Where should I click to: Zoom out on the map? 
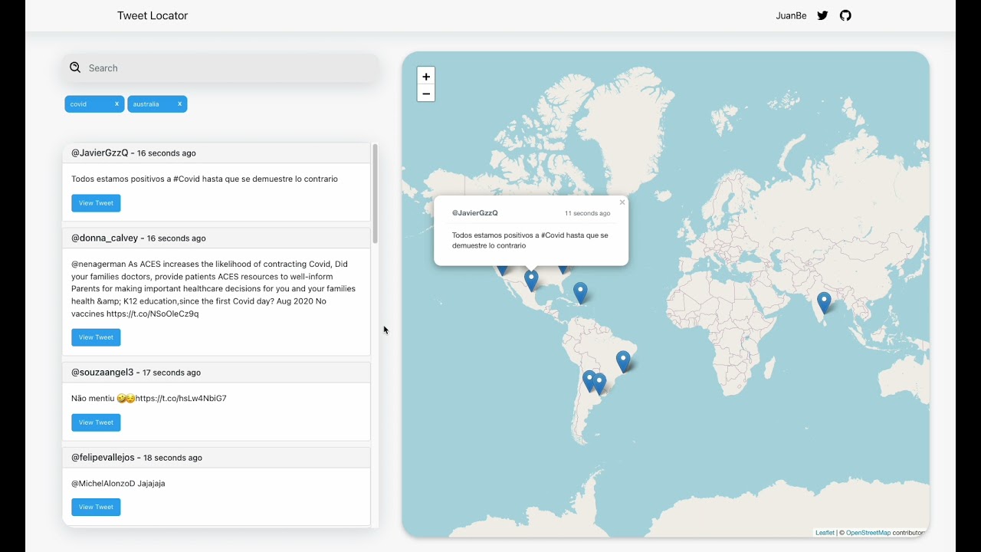point(426,94)
